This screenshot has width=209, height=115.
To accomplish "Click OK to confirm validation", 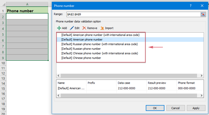I will (x=155, y=108).
